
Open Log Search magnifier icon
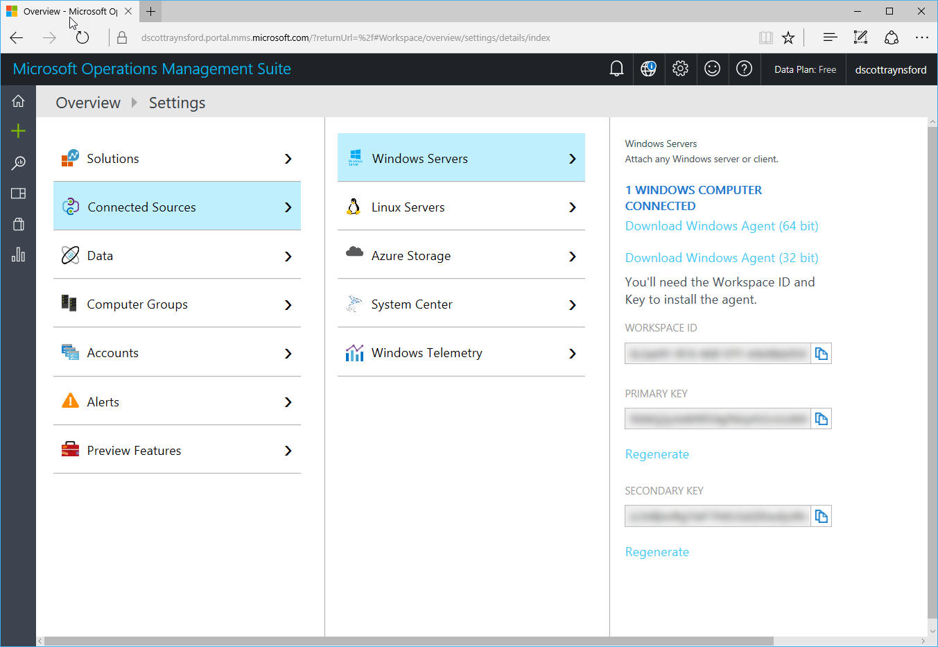(x=18, y=163)
